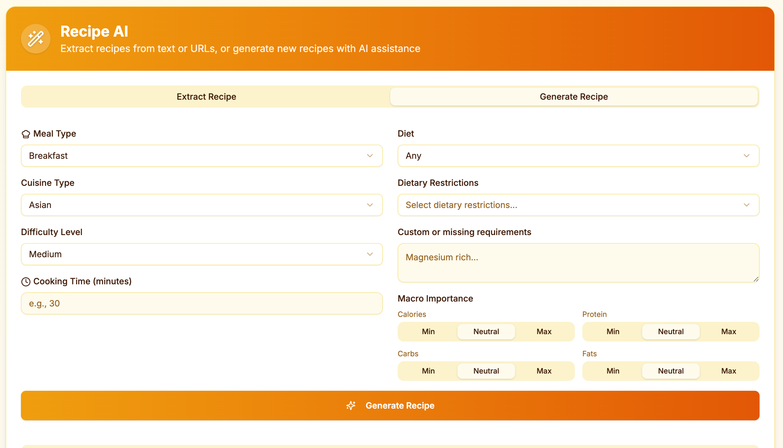Set Calories importance to Min

tap(428, 332)
